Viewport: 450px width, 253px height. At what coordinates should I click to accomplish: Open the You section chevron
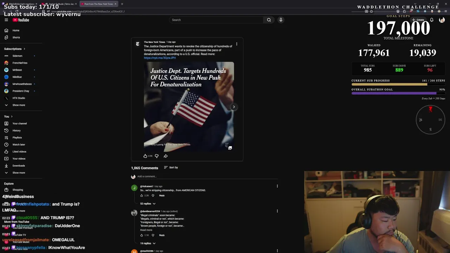click(x=12, y=117)
